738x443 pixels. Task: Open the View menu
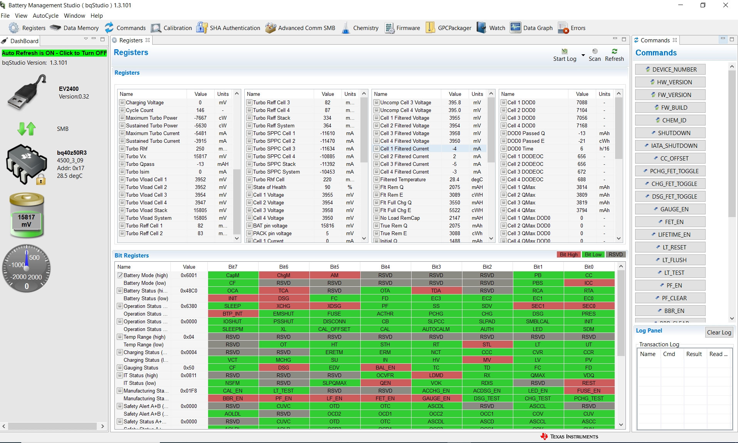pos(21,16)
